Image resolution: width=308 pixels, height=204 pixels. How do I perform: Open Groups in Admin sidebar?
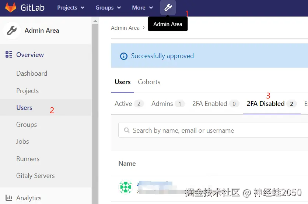[x=27, y=125]
